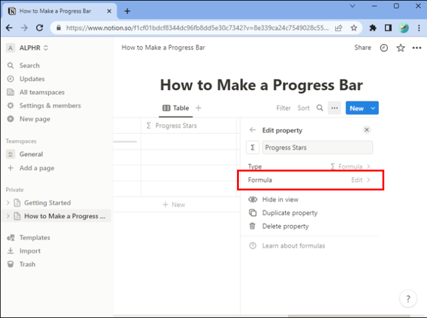Open the ALPHR workspace switcher
This screenshot has height=318, width=427.
(x=27, y=48)
